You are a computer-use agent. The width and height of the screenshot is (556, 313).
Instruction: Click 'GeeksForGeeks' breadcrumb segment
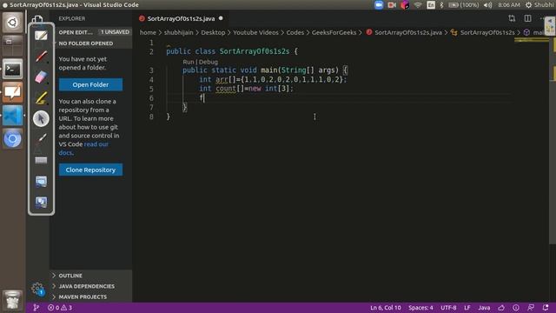(334, 32)
